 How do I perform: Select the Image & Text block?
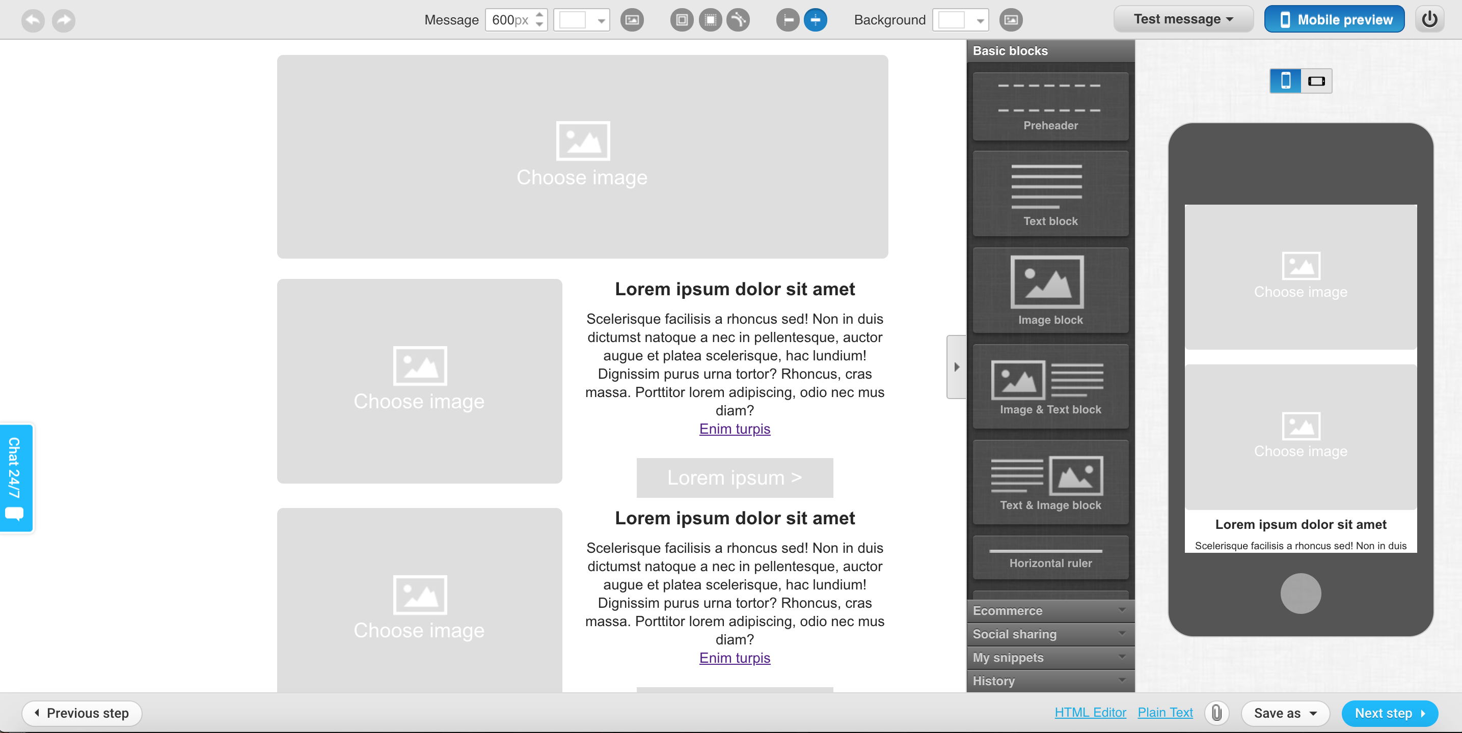click(x=1050, y=386)
